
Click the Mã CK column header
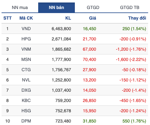[26, 18]
